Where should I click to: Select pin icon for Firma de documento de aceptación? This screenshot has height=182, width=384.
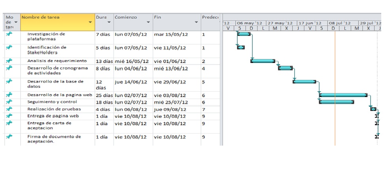point(9,136)
